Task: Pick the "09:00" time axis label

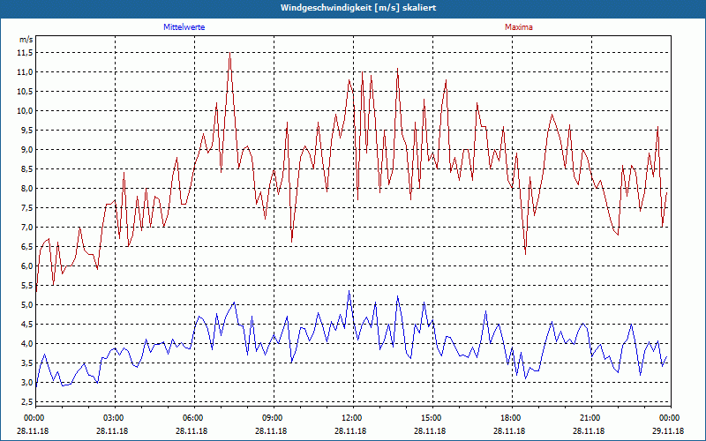Action: pyautogui.click(x=271, y=418)
